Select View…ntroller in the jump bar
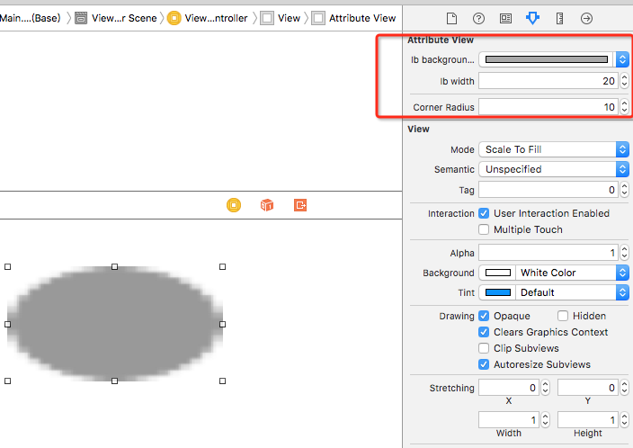Viewport: 633px width, 448px height. coord(216,18)
